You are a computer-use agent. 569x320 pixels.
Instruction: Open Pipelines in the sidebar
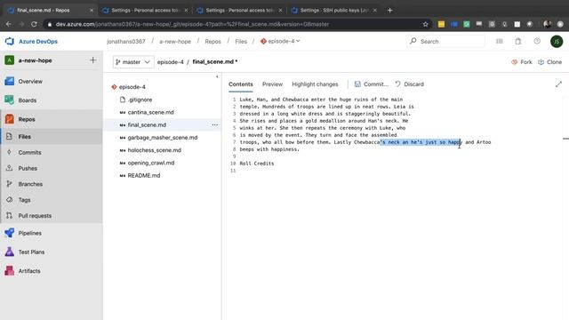point(29,233)
